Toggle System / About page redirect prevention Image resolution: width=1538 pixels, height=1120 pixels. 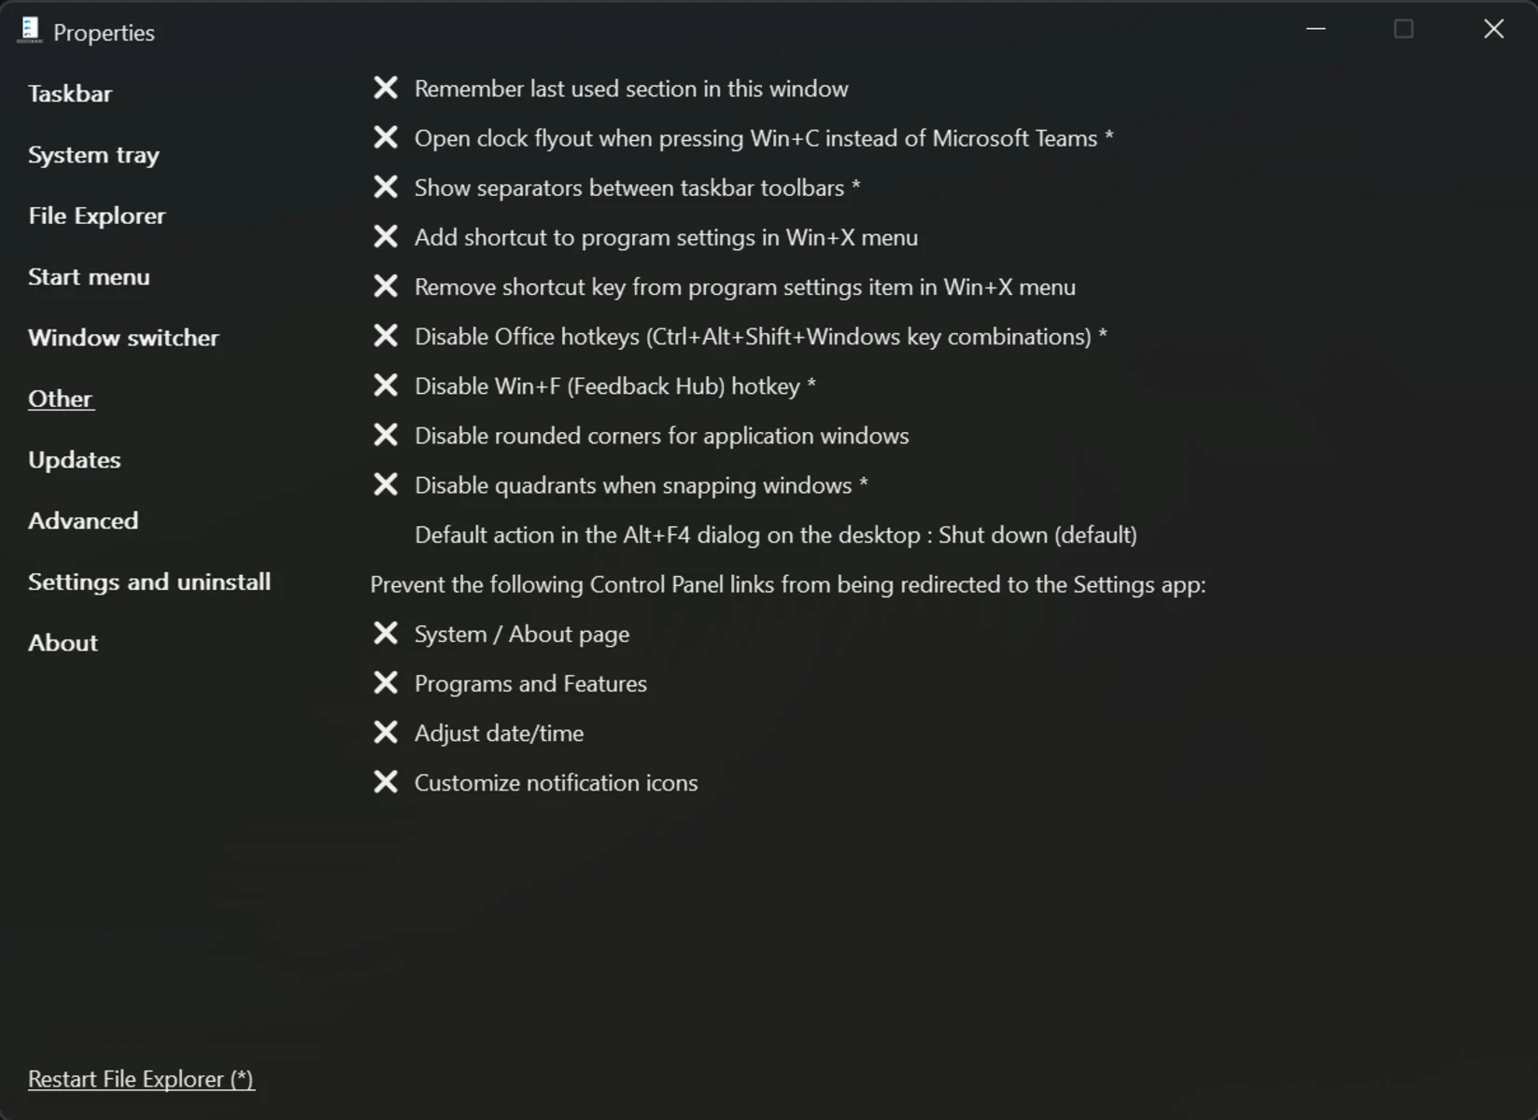[501, 634]
